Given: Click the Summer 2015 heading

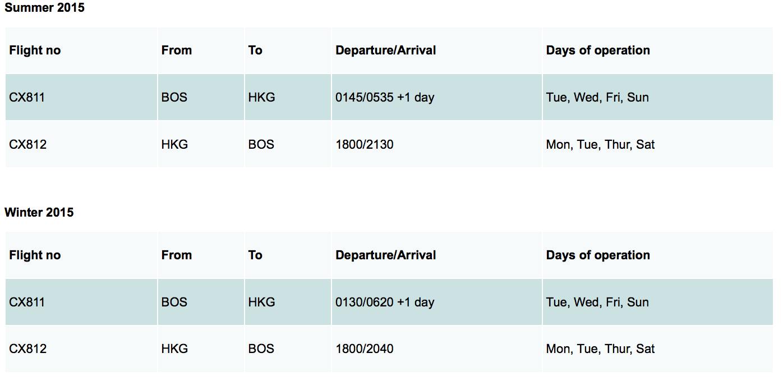Looking at the screenshot, I should click(x=44, y=8).
